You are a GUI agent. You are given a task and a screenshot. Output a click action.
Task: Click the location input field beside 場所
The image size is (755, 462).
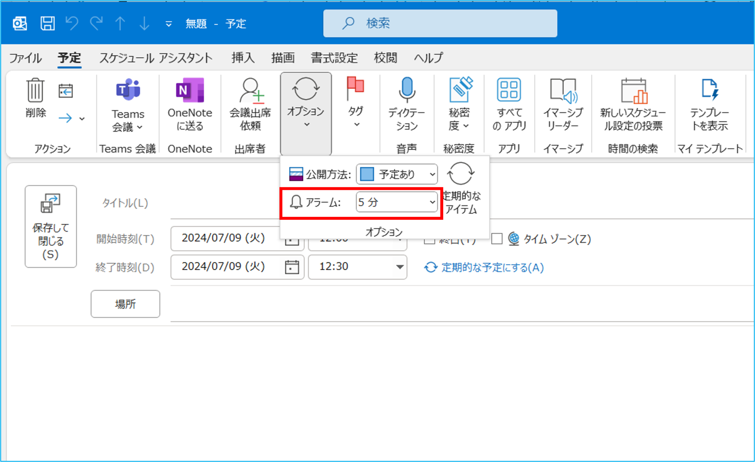coord(462,305)
